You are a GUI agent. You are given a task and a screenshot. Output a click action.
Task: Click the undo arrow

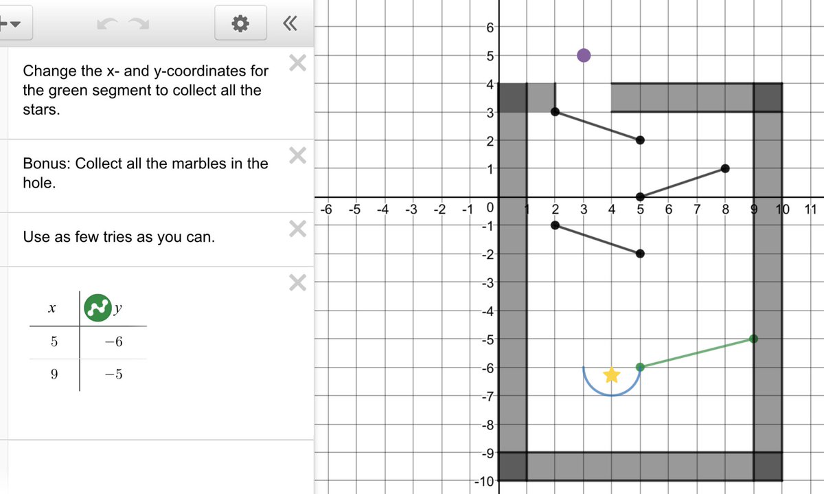[107, 25]
